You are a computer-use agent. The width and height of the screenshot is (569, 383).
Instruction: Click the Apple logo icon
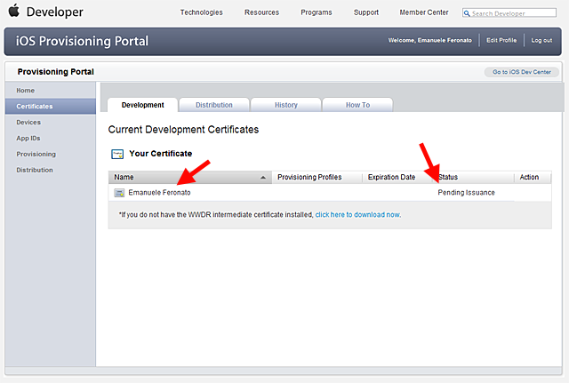tap(14, 12)
